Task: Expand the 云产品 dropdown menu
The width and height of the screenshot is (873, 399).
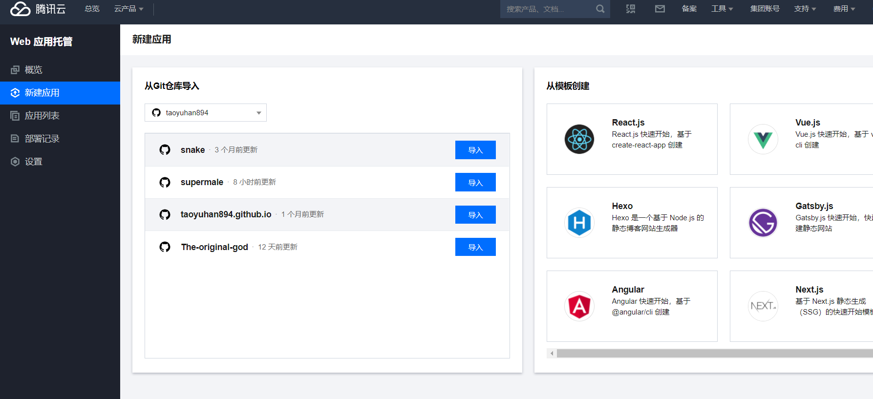Action: [129, 9]
